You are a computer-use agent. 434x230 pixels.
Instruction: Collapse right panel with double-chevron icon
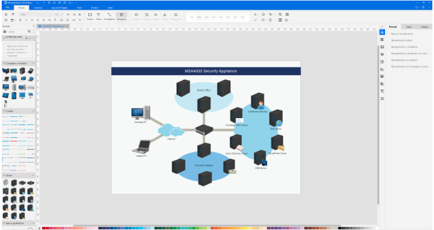tap(382, 26)
